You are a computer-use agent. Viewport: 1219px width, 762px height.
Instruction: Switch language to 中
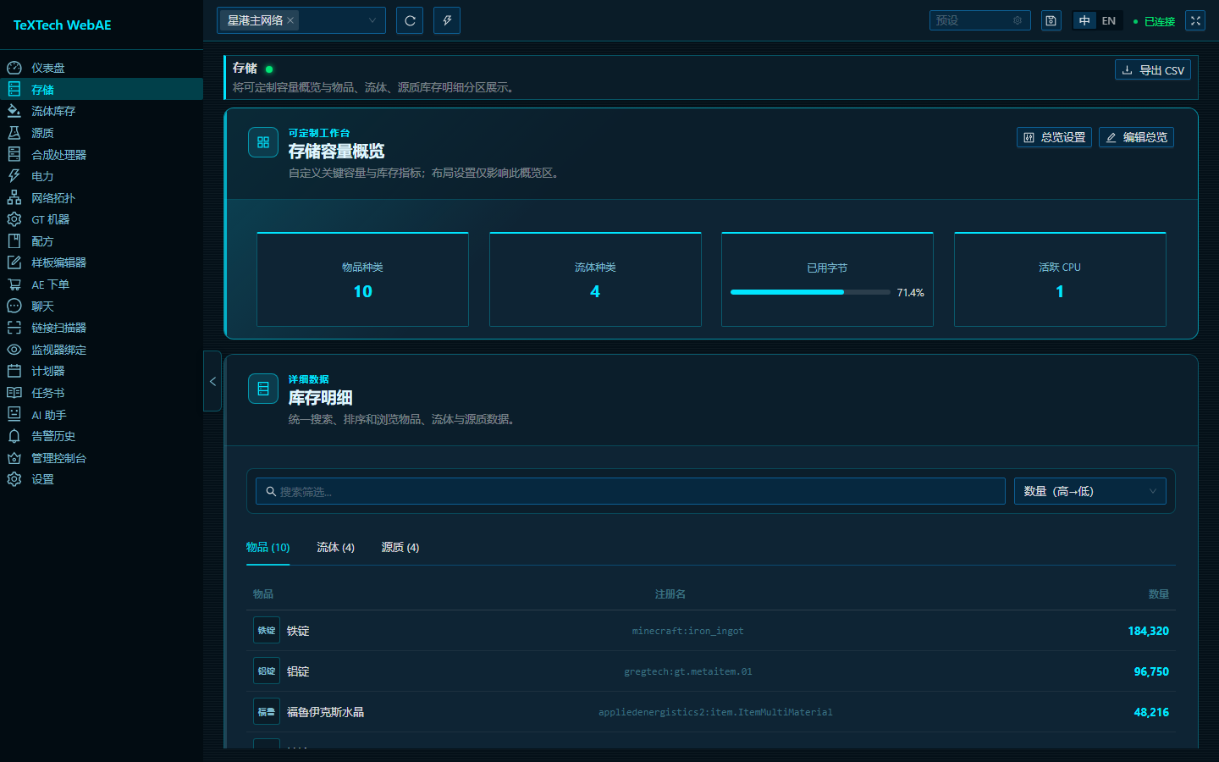(x=1084, y=20)
